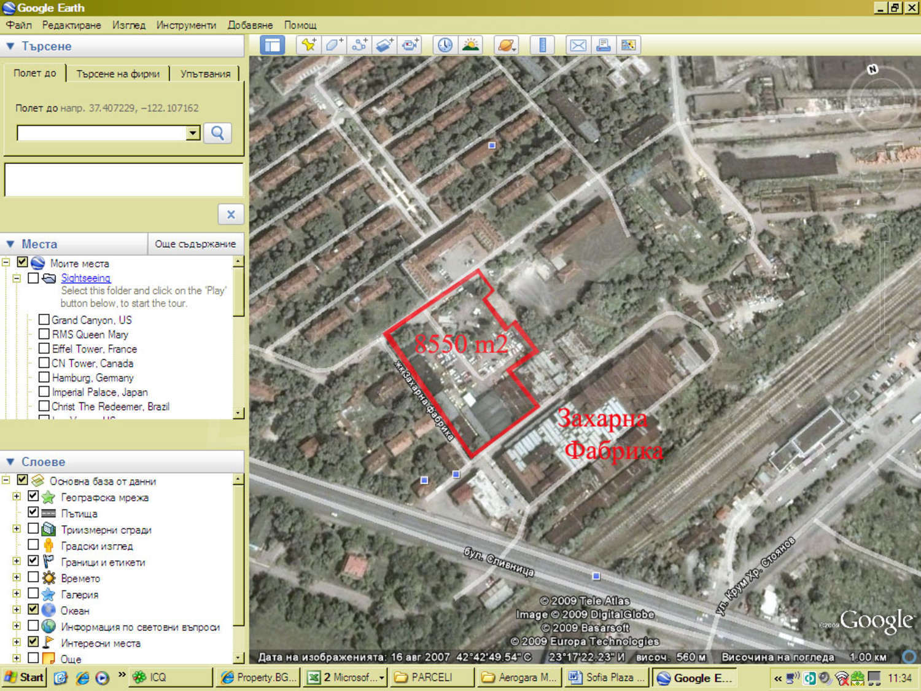Toggle sunlight across the landscape icon
This screenshot has height=691, width=921.
coord(470,45)
